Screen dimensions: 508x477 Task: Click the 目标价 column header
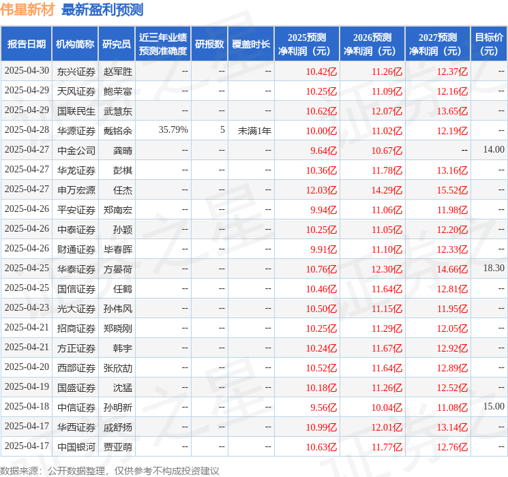pyautogui.click(x=489, y=44)
